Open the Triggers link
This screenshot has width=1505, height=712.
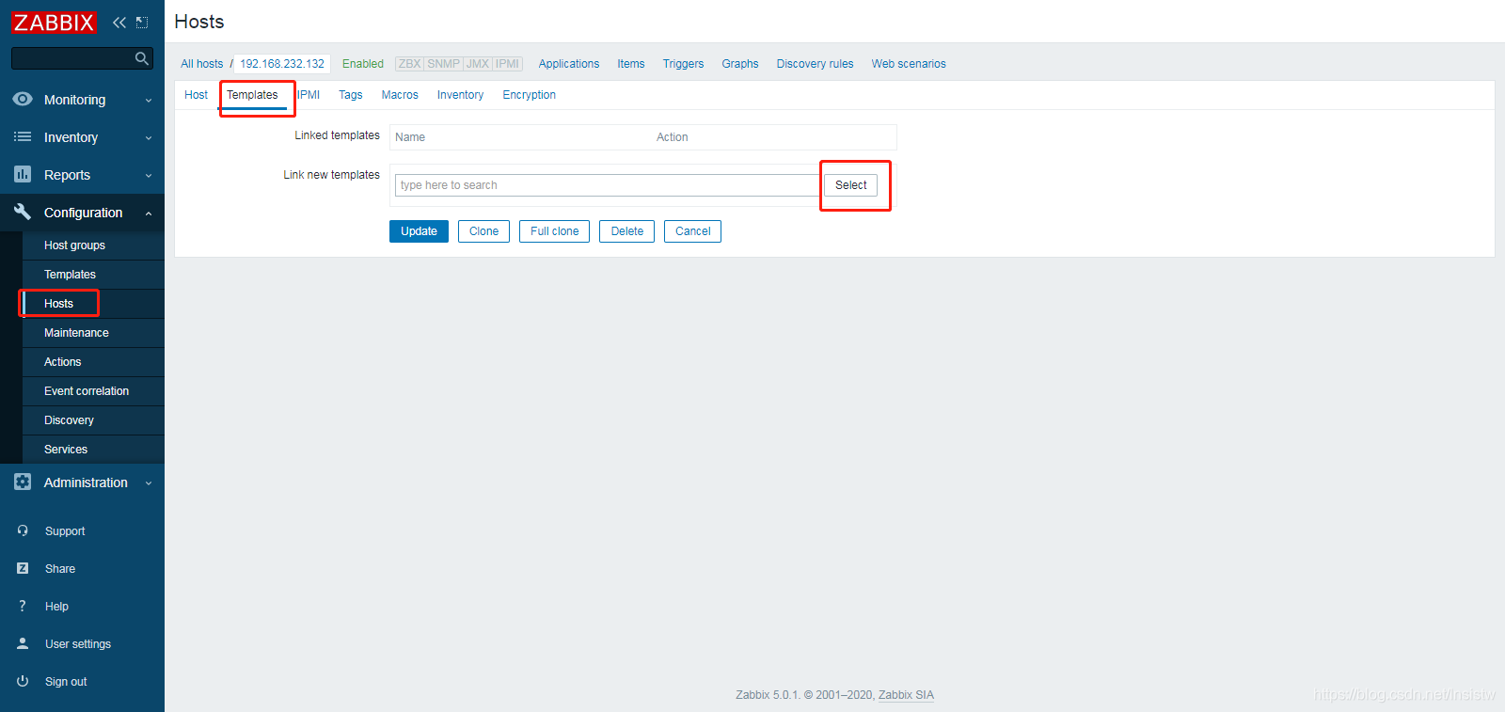tap(683, 64)
